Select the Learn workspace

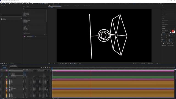coord(101,4)
